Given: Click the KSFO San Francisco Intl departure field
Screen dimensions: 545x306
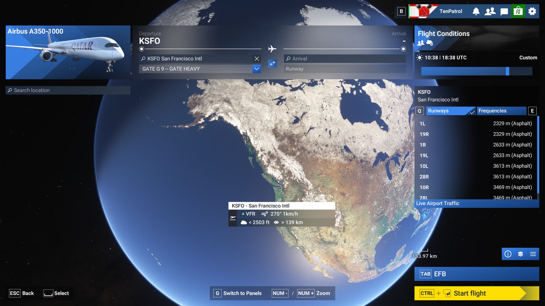Looking at the screenshot, I should pyautogui.click(x=196, y=59).
